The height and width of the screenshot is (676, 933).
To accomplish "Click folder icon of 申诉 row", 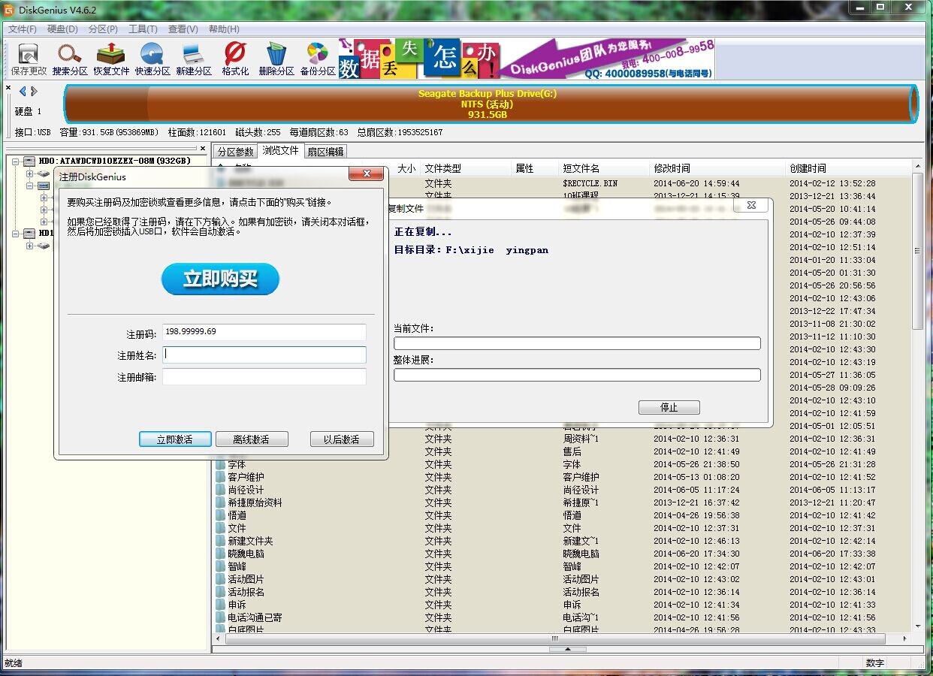I will coord(220,605).
